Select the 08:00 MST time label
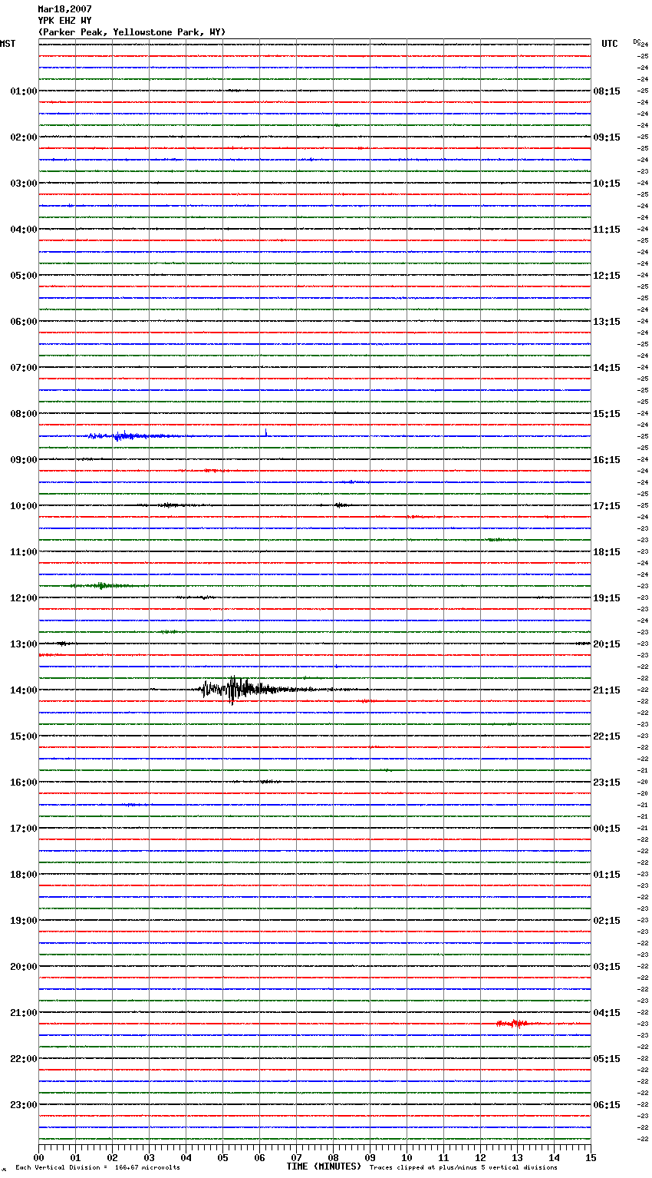Viewport: 652px width, 1178px height. click(x=24, y=414)
